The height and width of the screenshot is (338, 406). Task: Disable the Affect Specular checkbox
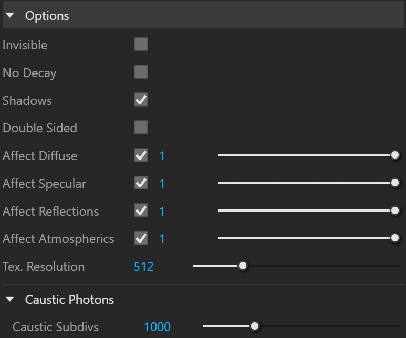pyautogui.click(x=141, y=183)
